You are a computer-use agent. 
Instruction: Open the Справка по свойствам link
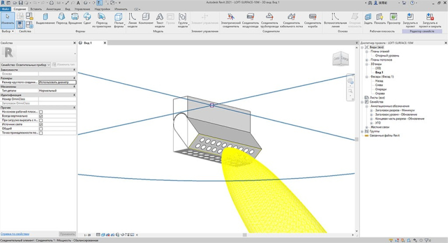coord(14,234)
